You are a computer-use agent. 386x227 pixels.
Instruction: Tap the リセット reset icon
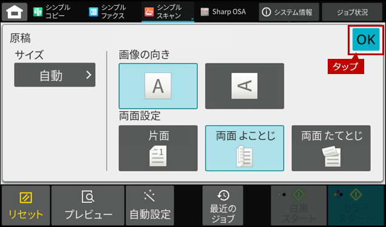[x=25, y=198]
